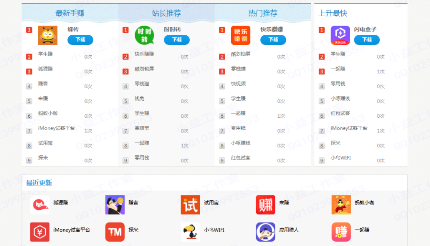Open 零钱猫 in the 站长推荐 list
The height and width of the screenshot is (246, 430).
142,84
